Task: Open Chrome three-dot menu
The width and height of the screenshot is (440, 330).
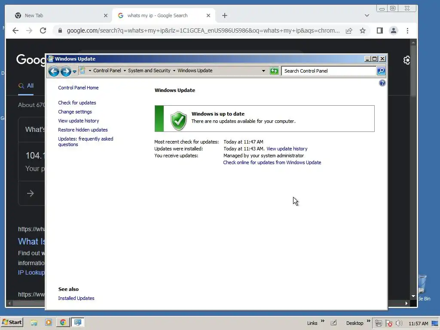Action: 407,31
